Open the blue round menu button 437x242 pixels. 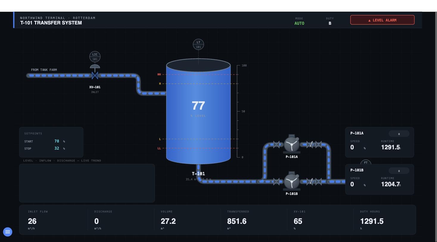point(8,232)
